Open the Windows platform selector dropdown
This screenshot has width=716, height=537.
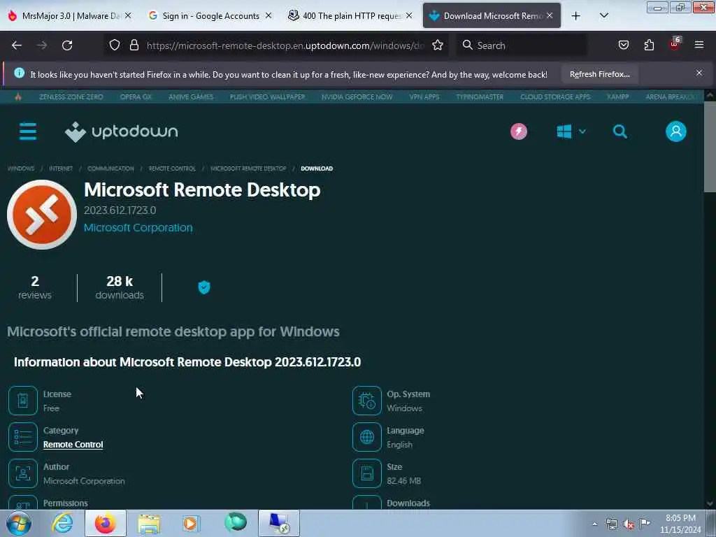[571, 131]
